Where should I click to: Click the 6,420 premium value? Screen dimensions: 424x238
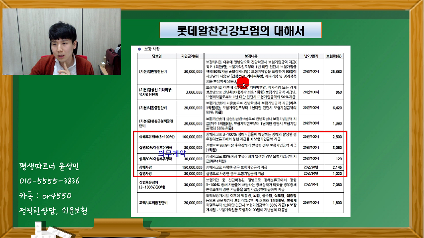[337, 108]
